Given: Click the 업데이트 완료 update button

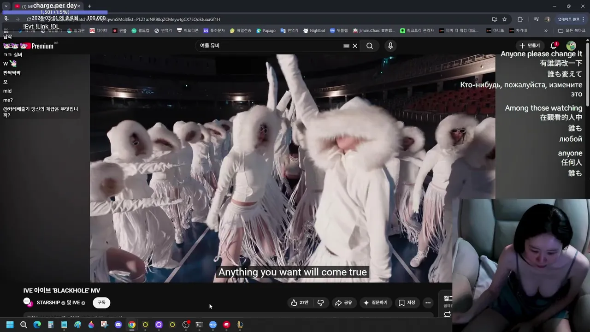Looking at the screenshot, I should (571, 19).
